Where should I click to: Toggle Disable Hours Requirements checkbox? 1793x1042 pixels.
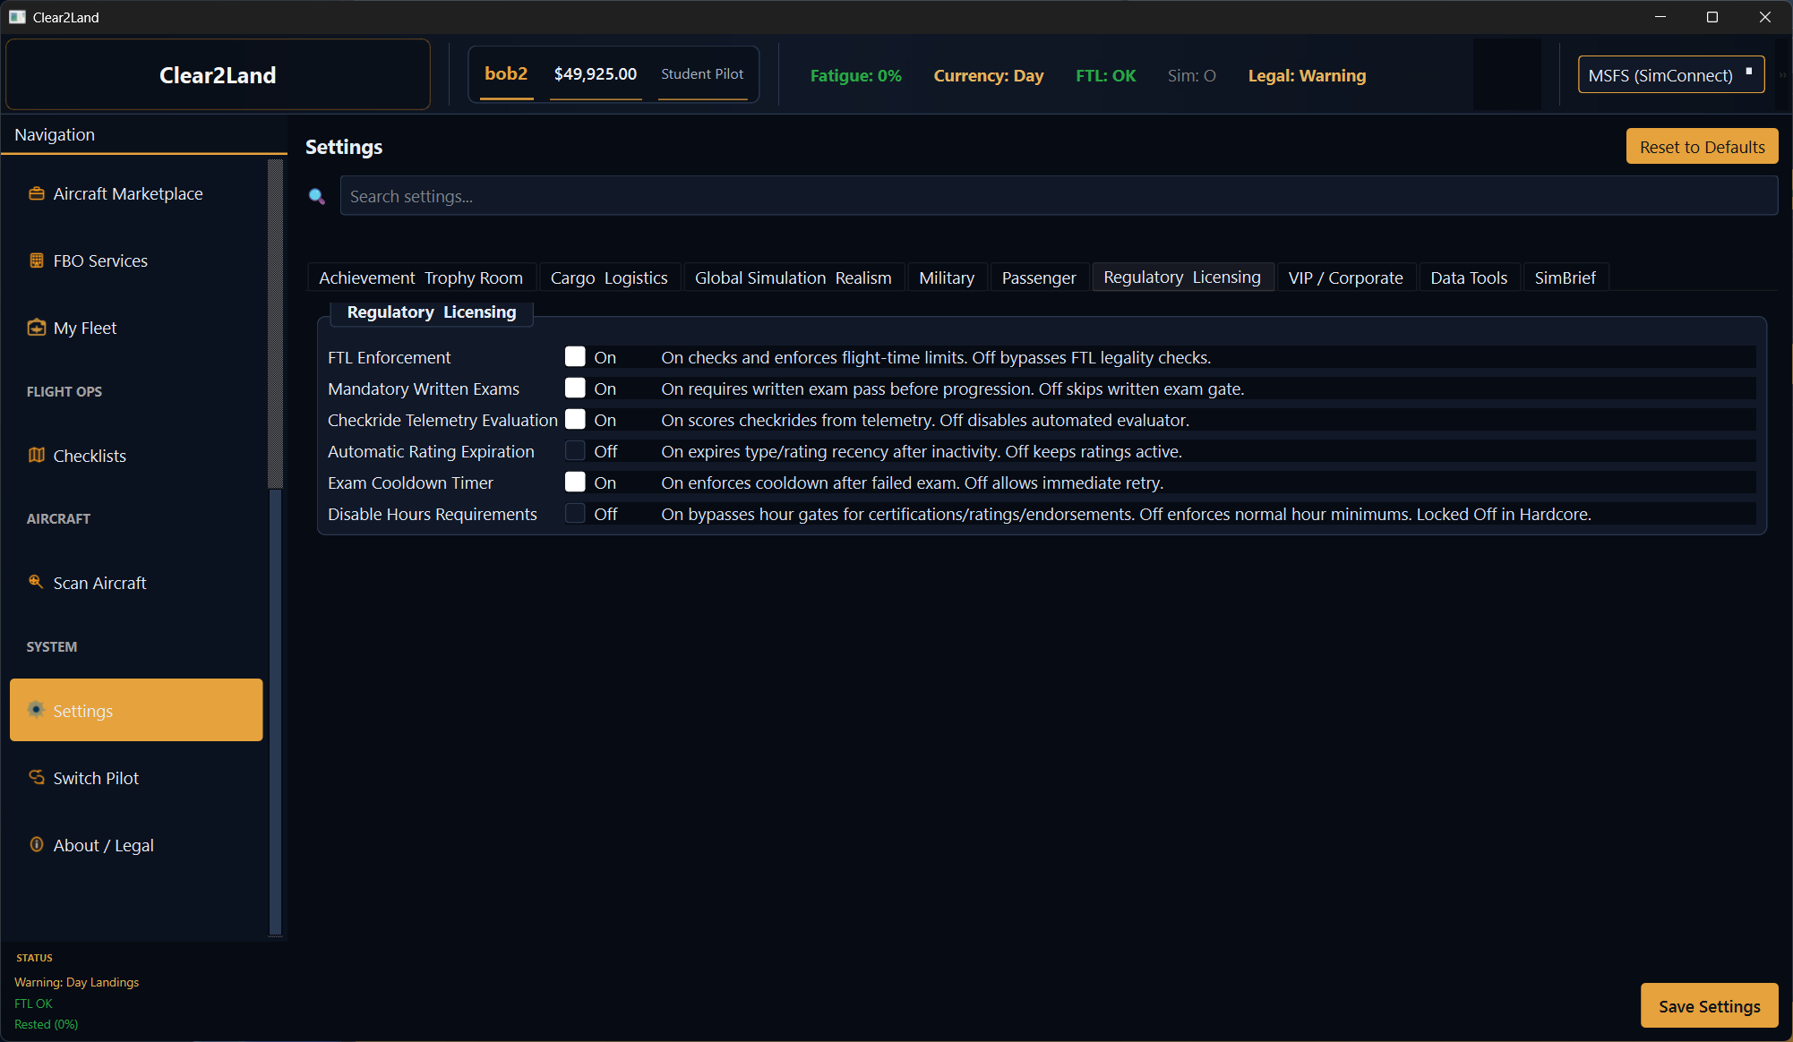[x=575, y=514]
